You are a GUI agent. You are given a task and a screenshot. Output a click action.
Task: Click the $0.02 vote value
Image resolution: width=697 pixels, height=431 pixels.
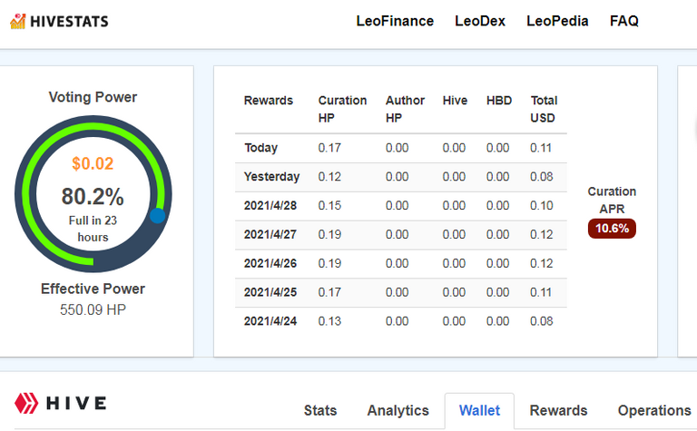[x=93, y=163]
